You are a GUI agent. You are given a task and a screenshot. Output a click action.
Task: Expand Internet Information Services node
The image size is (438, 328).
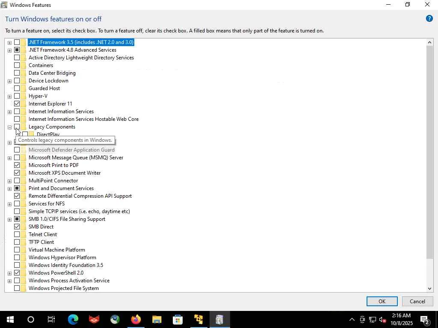[9, 112]
